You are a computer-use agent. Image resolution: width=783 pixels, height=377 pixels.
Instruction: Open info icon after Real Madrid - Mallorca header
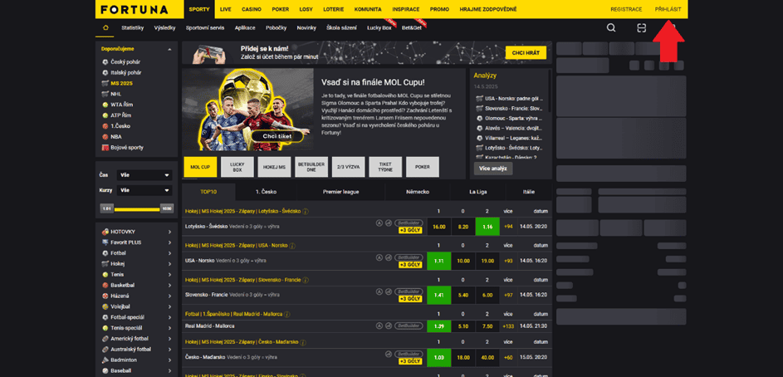pyautogui.click(x=287, y=314)
